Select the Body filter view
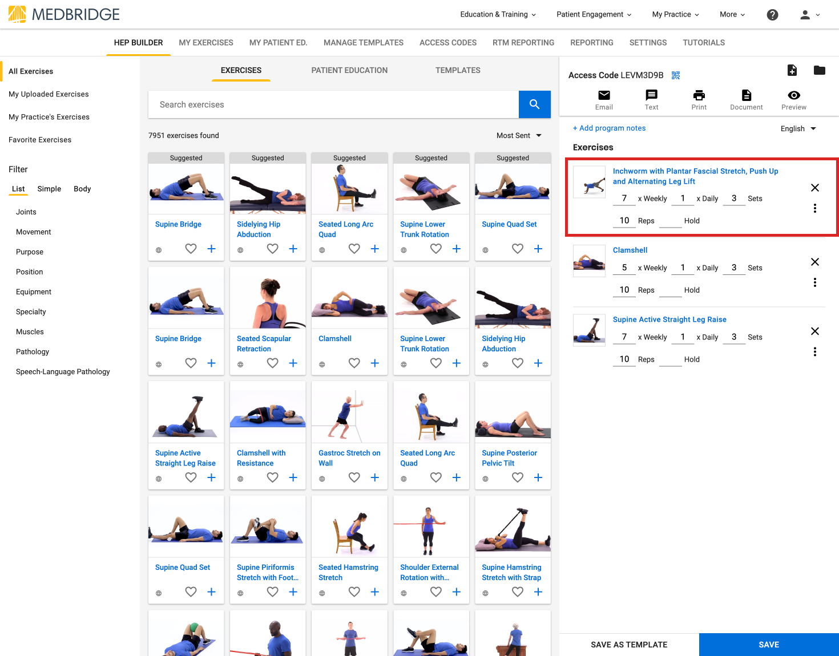This screenshot has height=656, width=839. [82, 189]
